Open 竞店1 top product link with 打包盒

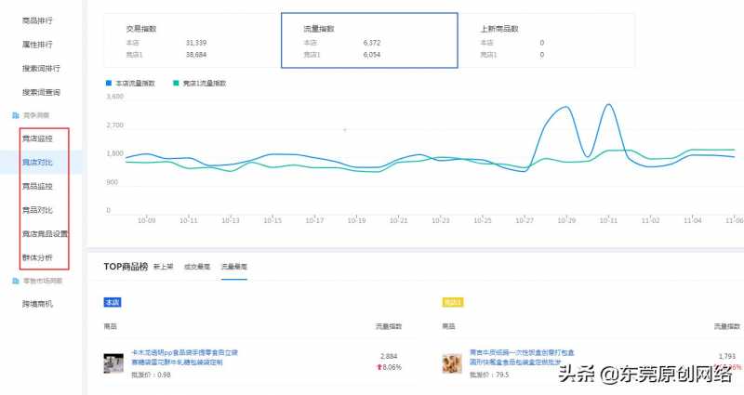(x=522, y=357)
